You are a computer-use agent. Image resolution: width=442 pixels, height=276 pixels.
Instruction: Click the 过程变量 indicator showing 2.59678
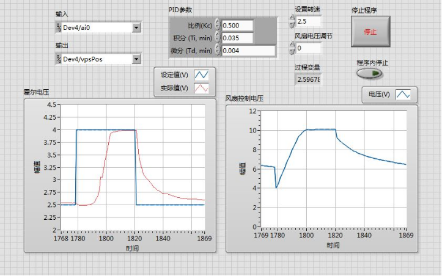click(x=308, y=79)
